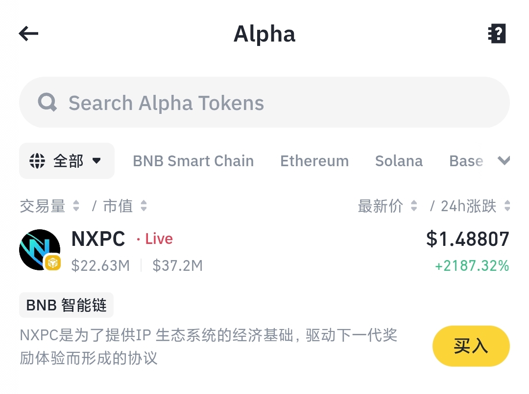529x394 pixels.
Task: Open the help guide icon
Action: click(497, 33)
